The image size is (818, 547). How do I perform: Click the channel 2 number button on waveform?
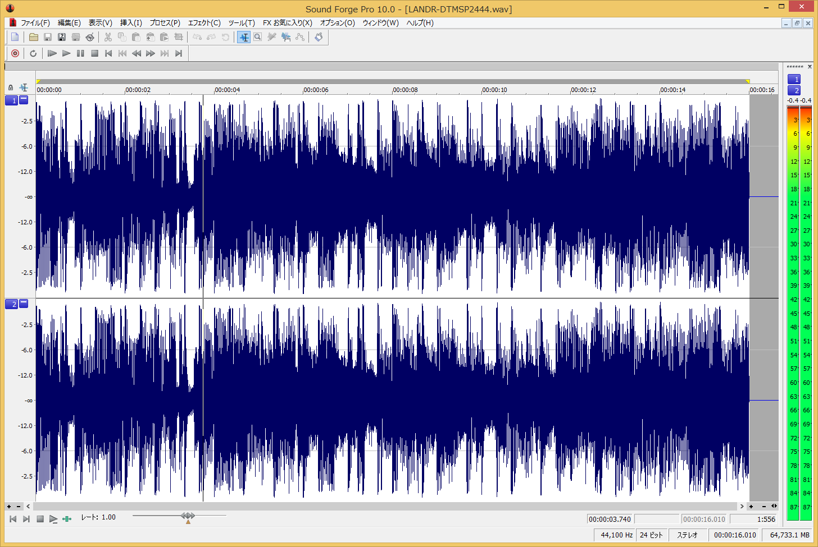[x=12, y=304]
